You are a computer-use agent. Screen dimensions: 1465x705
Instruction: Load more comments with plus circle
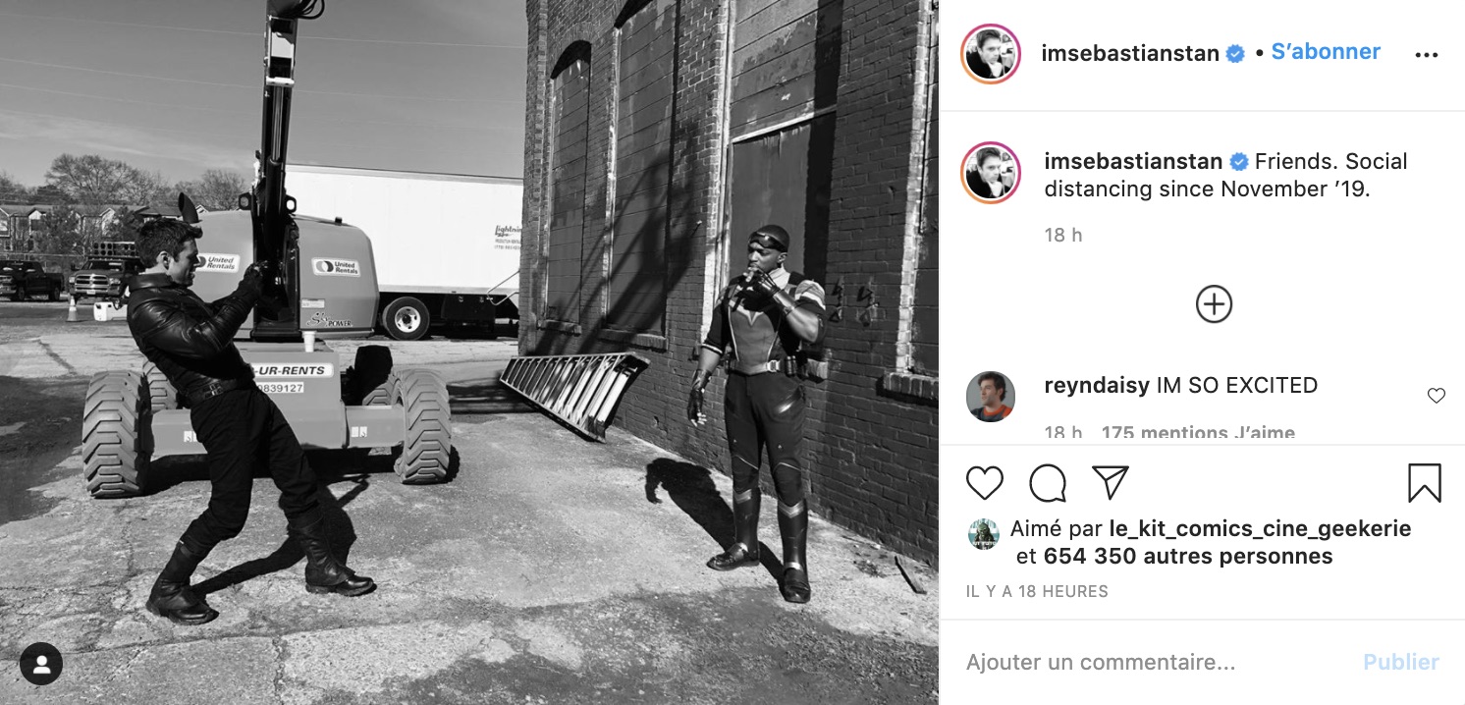click(x=1214, y=304)
